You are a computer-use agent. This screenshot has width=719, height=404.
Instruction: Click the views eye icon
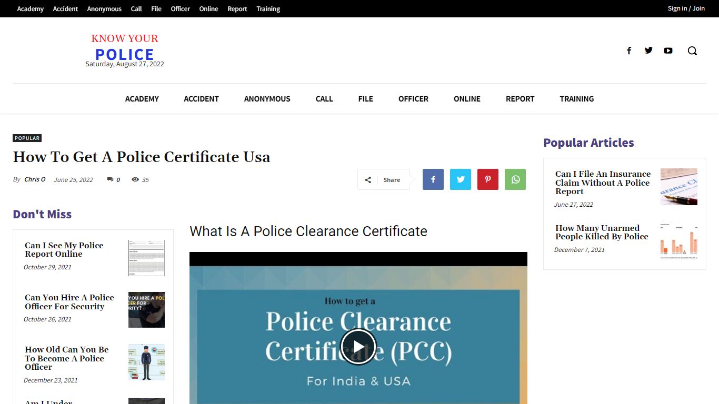[135, 179]
